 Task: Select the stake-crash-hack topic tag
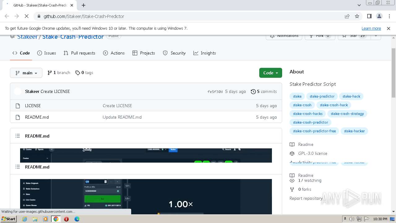[334, 105]
